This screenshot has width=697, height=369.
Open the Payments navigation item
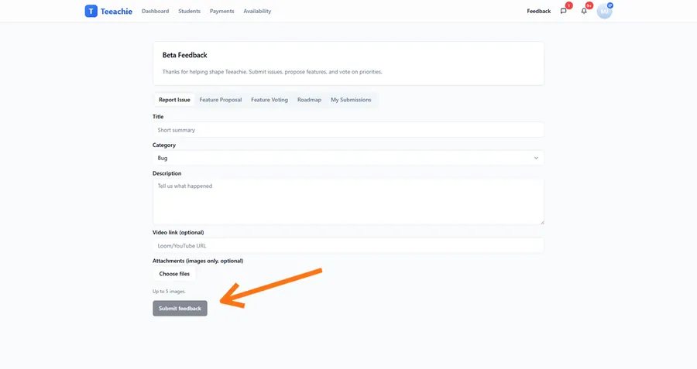click(221, 12)
